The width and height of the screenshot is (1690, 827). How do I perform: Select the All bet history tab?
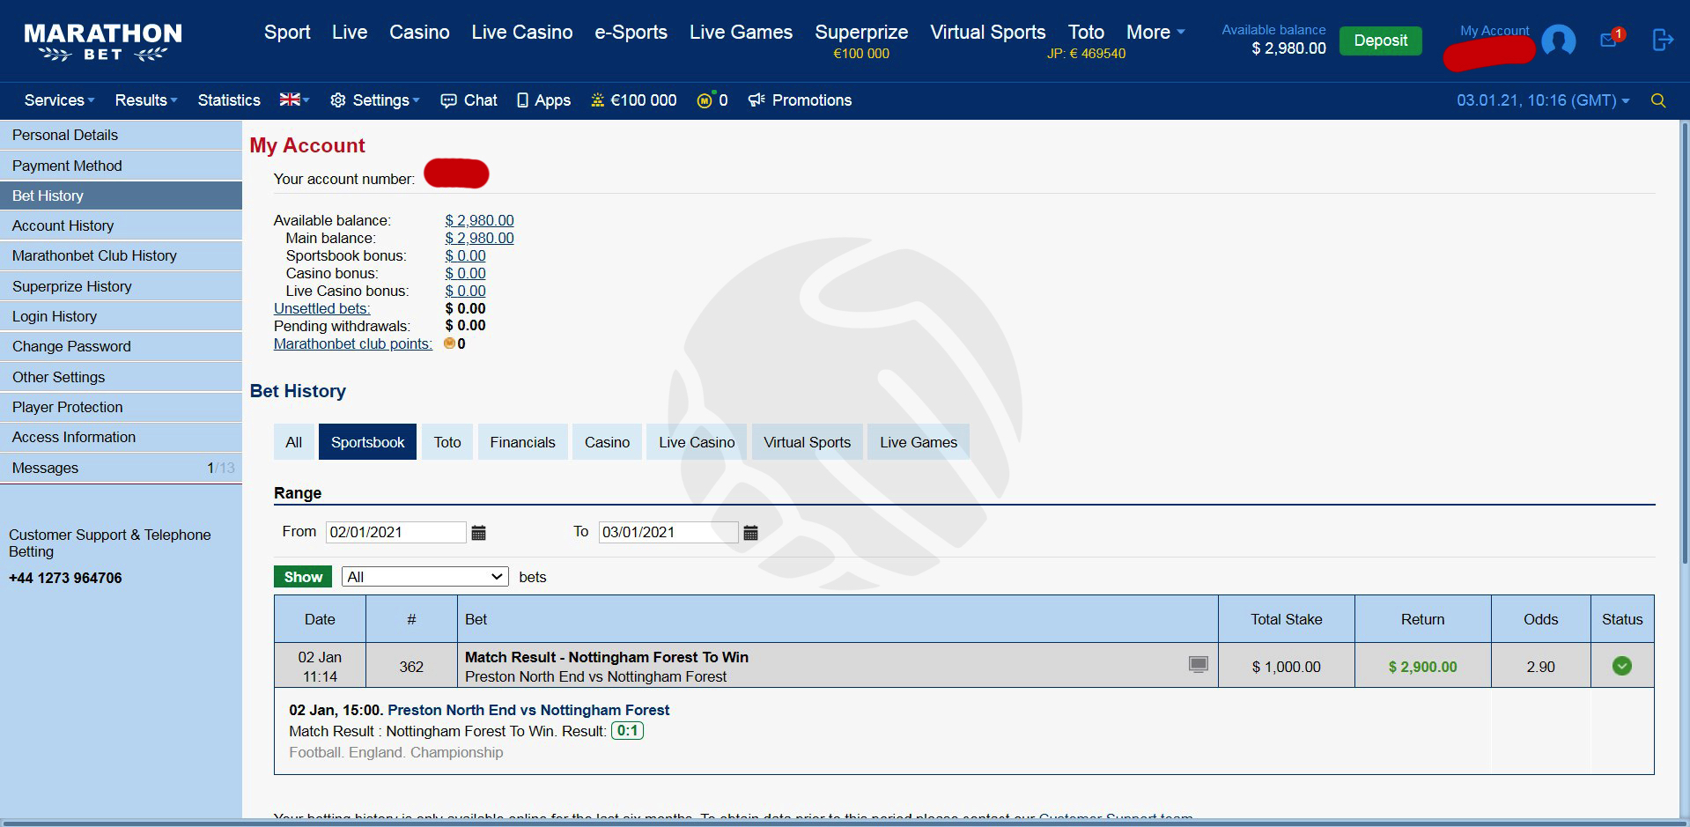293,442
